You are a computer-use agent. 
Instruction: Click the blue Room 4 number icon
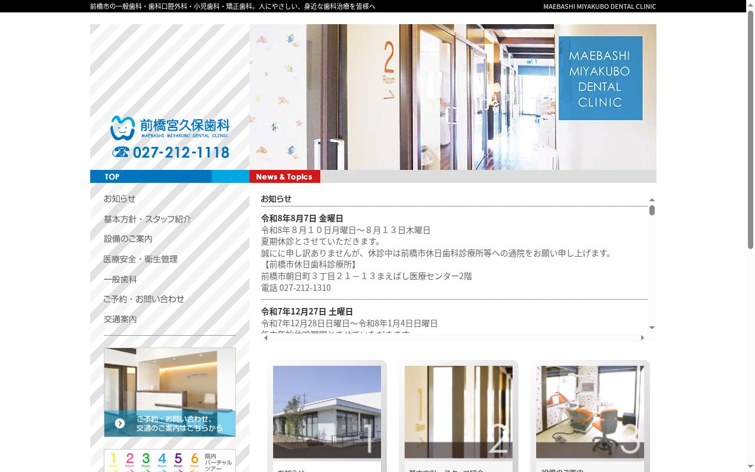pyautogui.click(x=162, y=460)
